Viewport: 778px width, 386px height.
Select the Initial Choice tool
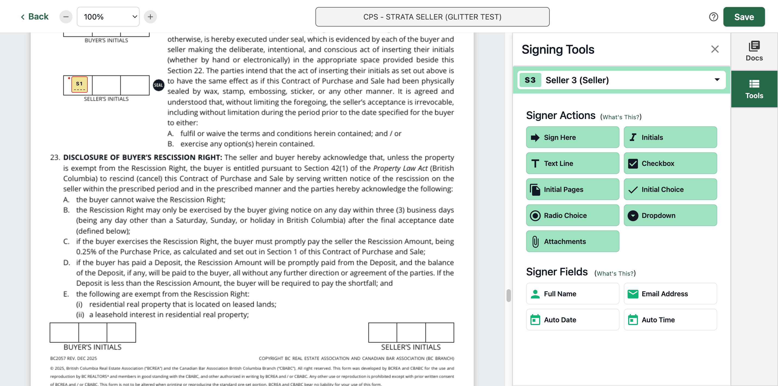(x=670, y=189)
